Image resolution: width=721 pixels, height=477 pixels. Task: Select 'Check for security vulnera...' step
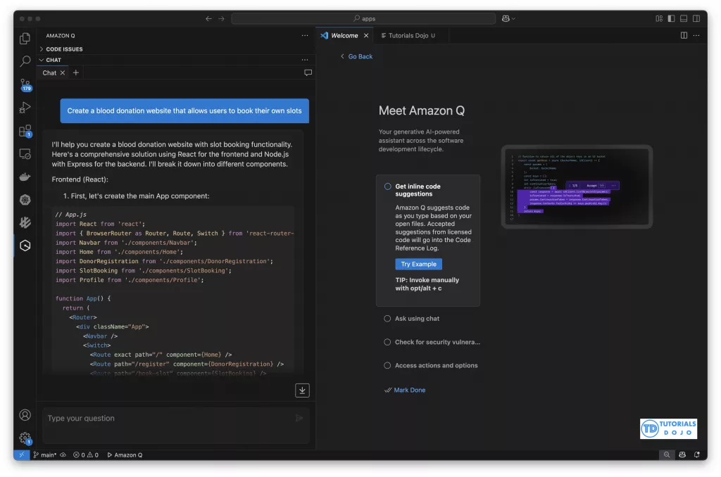pos(437,342)
